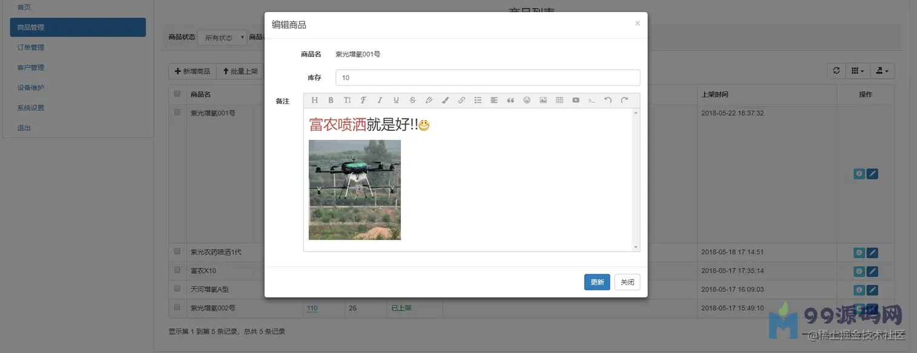Click edit pencil for 天河增氯A型 row
This screenshot has width=917, height=353.
pyautogui.click(x=872, y=290)
